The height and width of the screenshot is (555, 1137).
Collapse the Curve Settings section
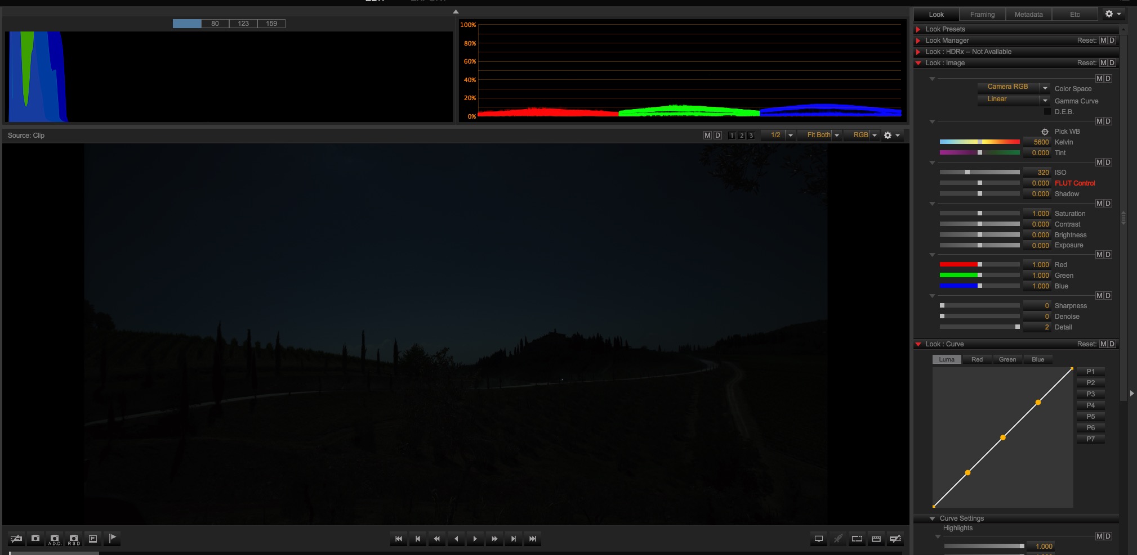coord(933,518)
